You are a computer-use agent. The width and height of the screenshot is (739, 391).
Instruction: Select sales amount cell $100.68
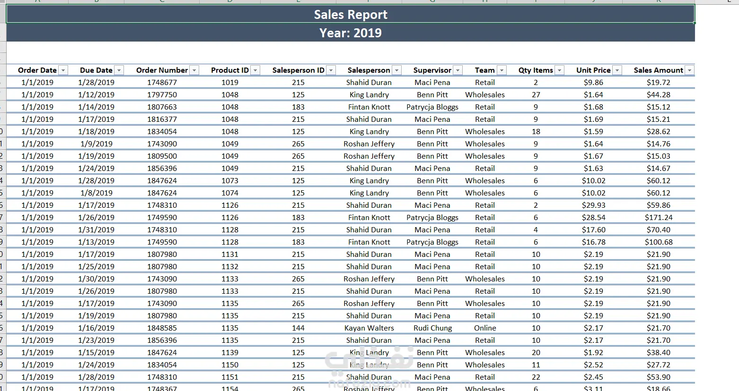click(x=659, y=242)
